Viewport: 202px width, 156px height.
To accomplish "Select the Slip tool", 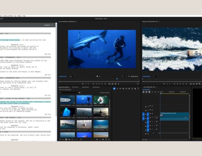I will 126,89.
